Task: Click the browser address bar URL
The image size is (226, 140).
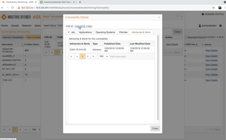Action: point(72,8)
